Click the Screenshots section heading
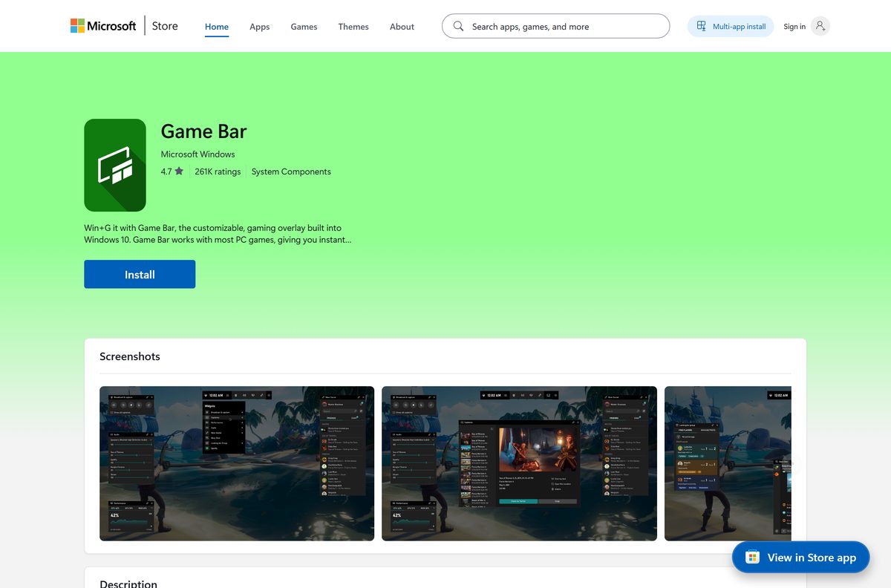891x588 pixels. (130, 356)
